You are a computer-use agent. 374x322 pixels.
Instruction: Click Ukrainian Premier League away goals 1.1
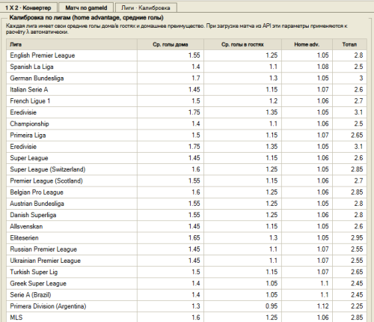click(x=243, y=261)
